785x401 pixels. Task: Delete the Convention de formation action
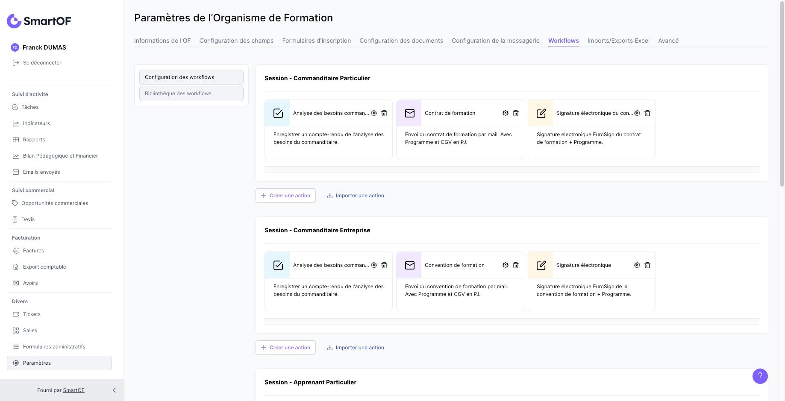(x=516, y=265)
